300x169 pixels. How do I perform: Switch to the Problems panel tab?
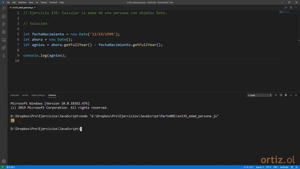pyautogui.click(x=15, y=95)
